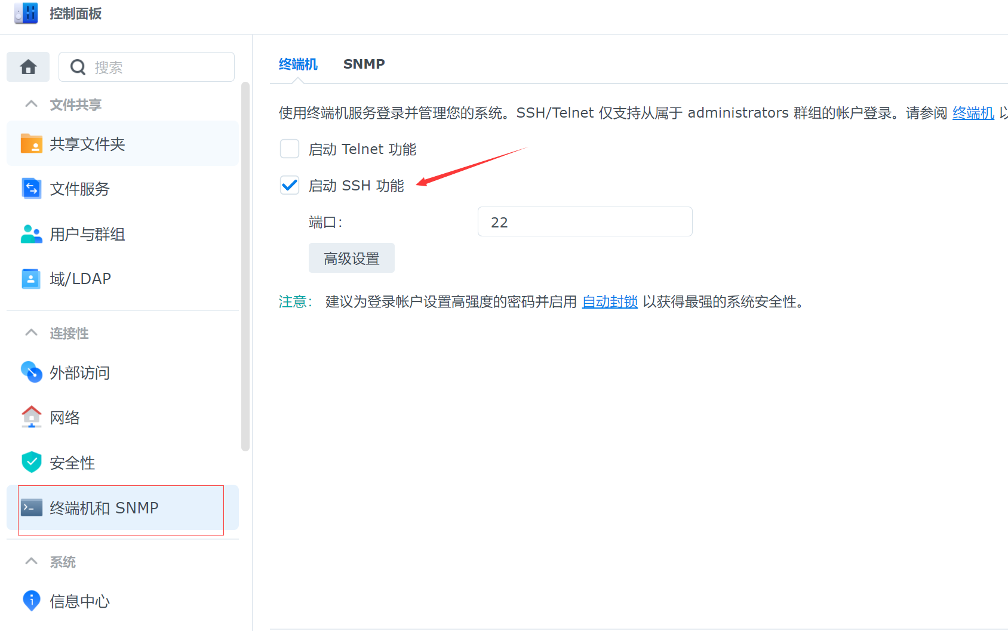Select the 终端机和 SNMP sidebar item text

pyautogui.click(x=104, y=508)
